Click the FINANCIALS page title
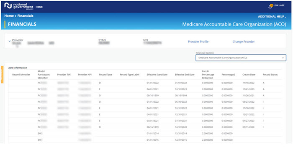Image resolution: width=293 pixels, height=157 pixels. click(x=22, y=24)
